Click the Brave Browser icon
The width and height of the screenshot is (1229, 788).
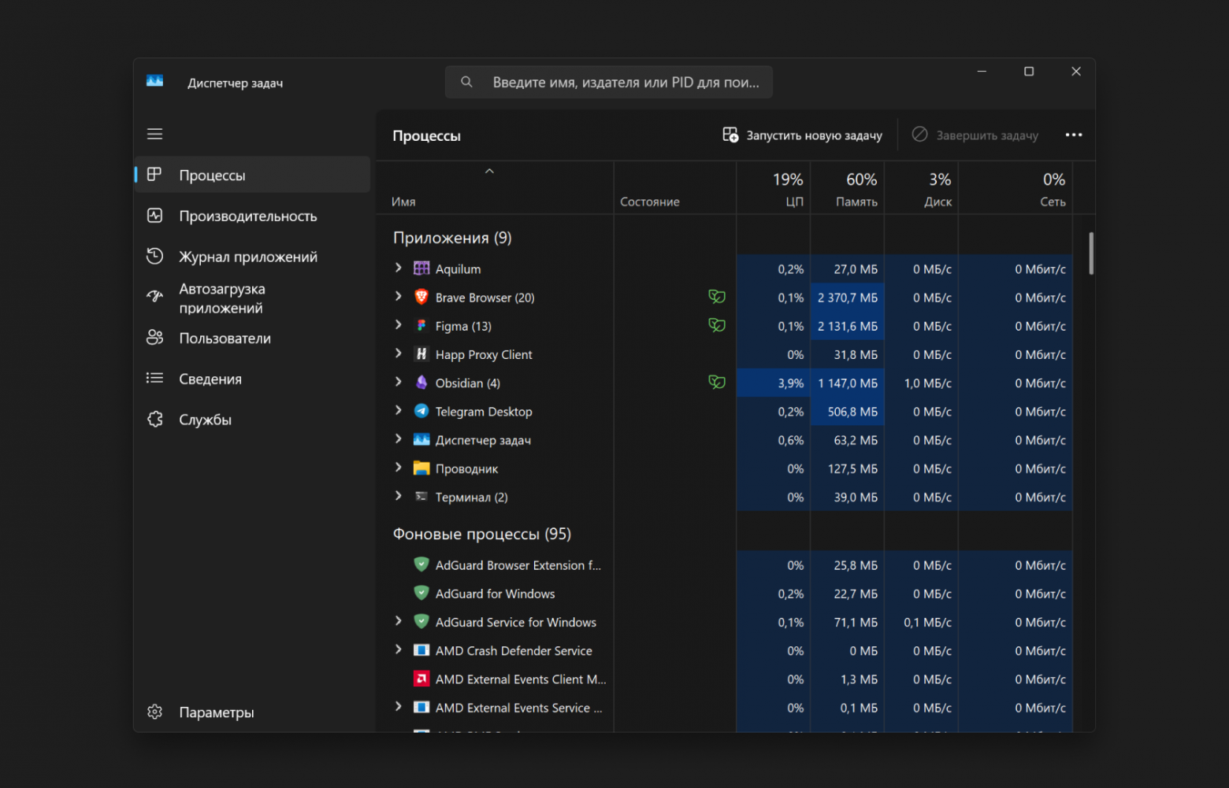pos(421,297)
